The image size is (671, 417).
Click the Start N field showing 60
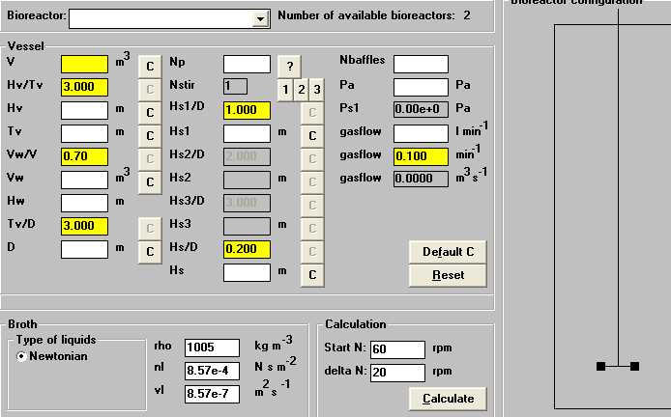tap(398, 349)
